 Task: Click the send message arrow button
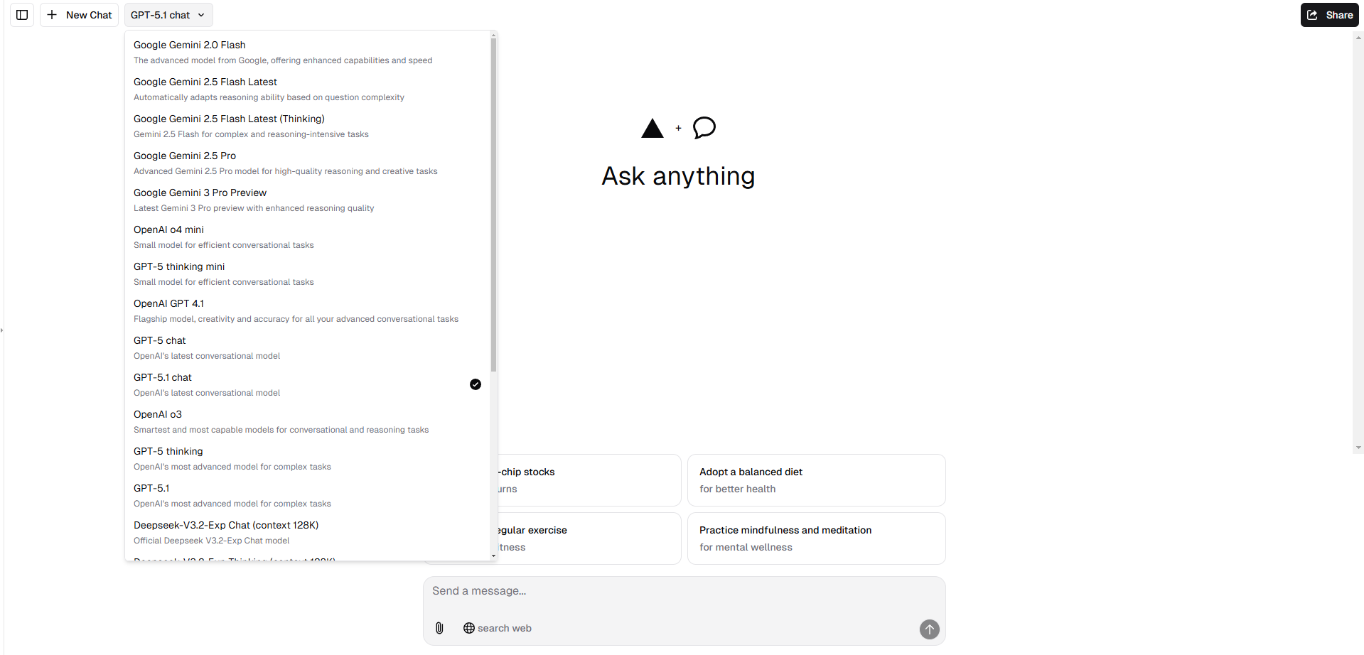[929, 629]
